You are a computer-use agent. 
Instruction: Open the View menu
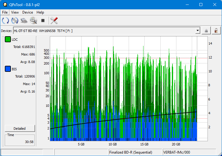[x=15, y=12]
